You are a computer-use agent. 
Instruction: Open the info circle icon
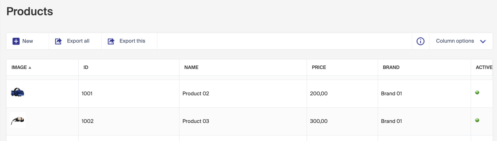tap(420, 41)
